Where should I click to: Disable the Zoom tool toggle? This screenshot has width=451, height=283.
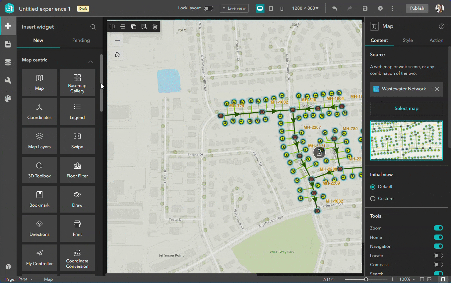point(438,228)
